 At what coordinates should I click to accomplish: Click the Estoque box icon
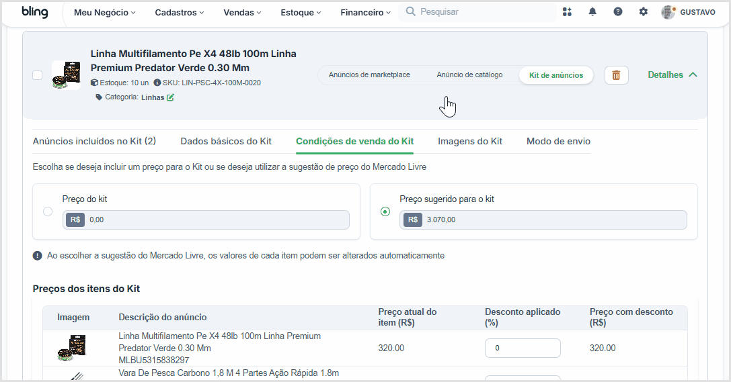(94, 83)
